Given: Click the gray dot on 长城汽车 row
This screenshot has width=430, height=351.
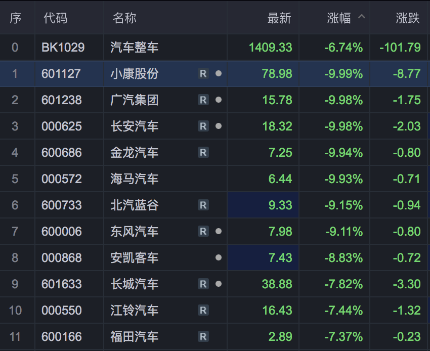Looking at the screenshot, I should (x=219, y=284).
